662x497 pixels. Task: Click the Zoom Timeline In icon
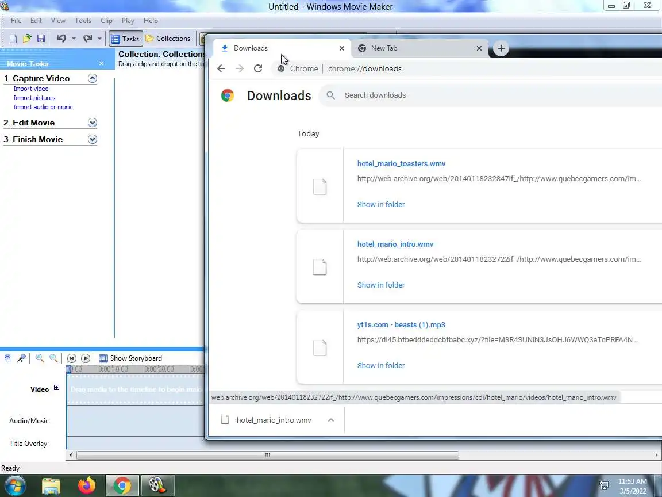pyautogui.click(x=40, y=358)
